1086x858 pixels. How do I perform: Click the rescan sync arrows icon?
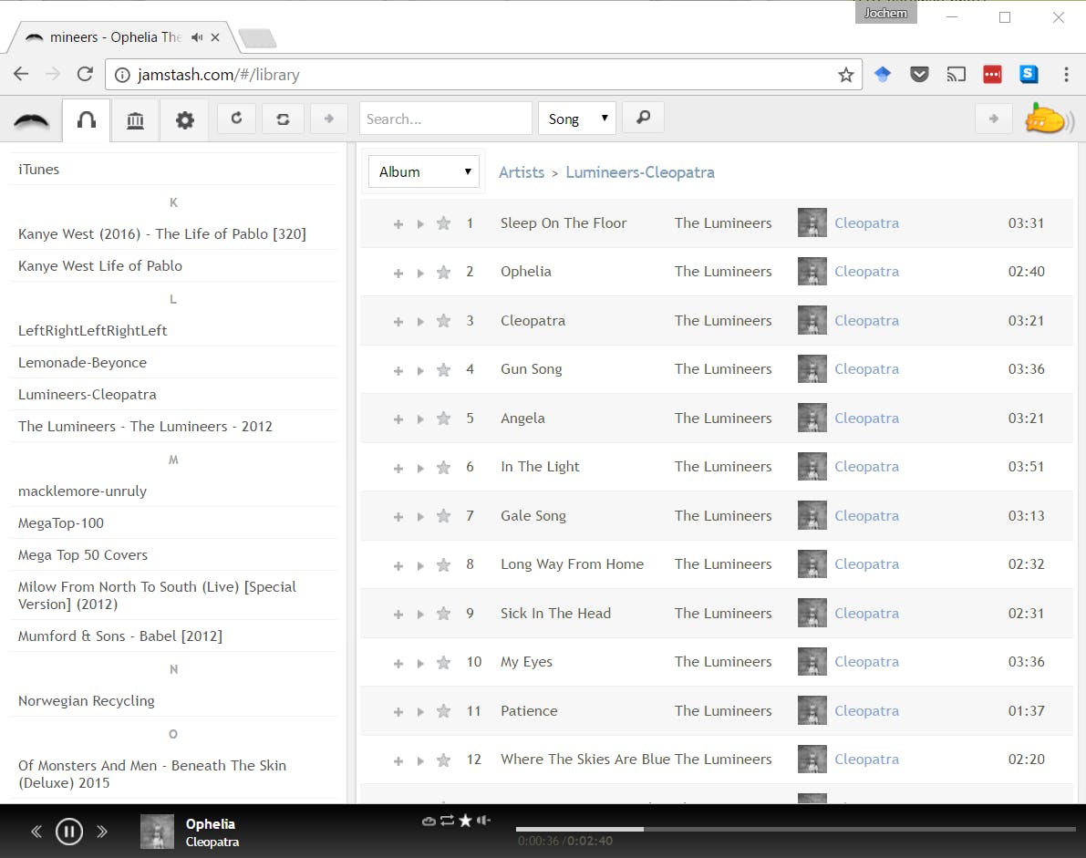click(x=283, y=119)
